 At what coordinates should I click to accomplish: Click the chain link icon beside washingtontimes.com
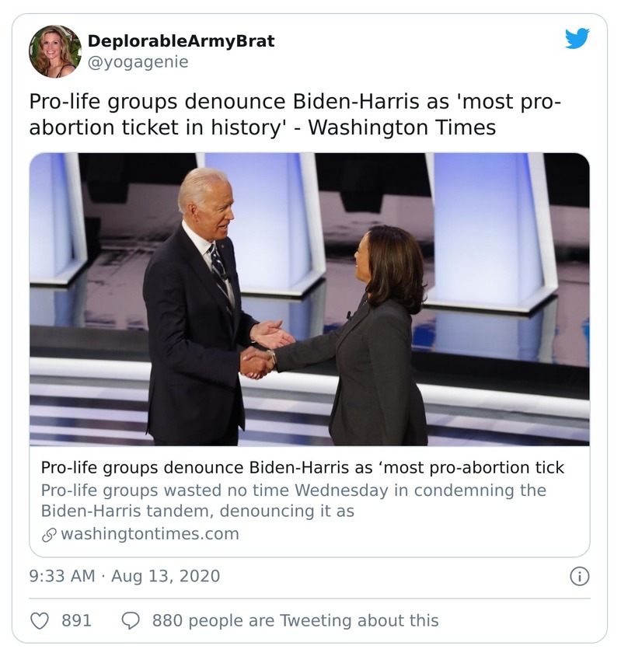click(x=48, y=534)
